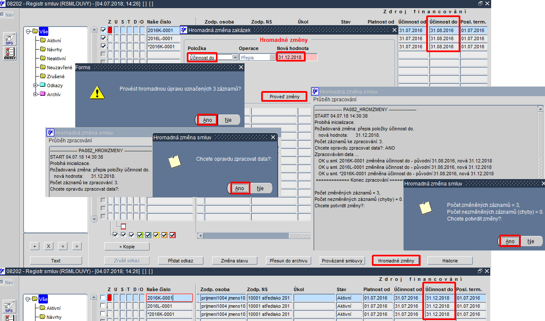The image size is (545, 321).
Task: Click the Nová hodnota field with 31.12.2018
Action: tap(297, 57)
